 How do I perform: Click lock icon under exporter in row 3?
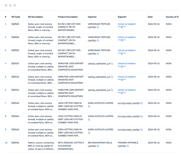[122, 53]
